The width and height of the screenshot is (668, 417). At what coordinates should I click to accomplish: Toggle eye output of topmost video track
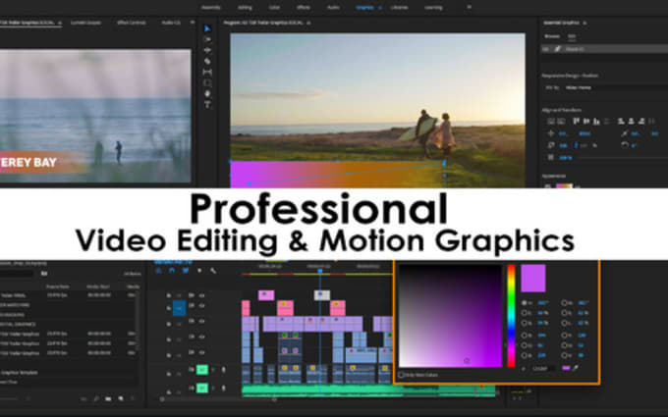click(x=201, y=295)
